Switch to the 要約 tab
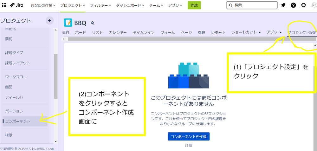The width and height of the screenshot is (317, 151). (x=66, y=32)
